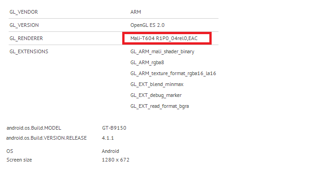Click the android.os.Build.VERSION.RELEASE label
The width and height of the screenshot is (317, 182).
pos(47,137)
